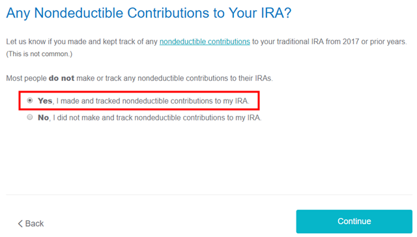Click the bold 'Yes' option label
Viewport: 417px width, 237px height.
[45, 101]
